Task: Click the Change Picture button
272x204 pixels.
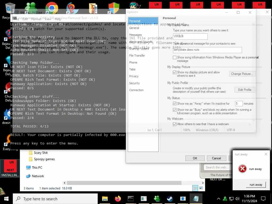Action: click(x=242, y=74)
